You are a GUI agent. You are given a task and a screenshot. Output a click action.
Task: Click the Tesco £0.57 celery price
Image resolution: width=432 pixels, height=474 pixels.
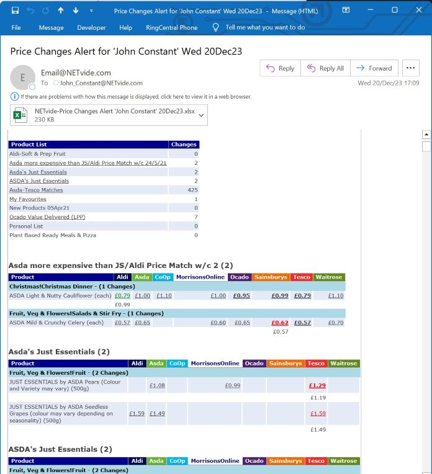(x=302, y=323)
